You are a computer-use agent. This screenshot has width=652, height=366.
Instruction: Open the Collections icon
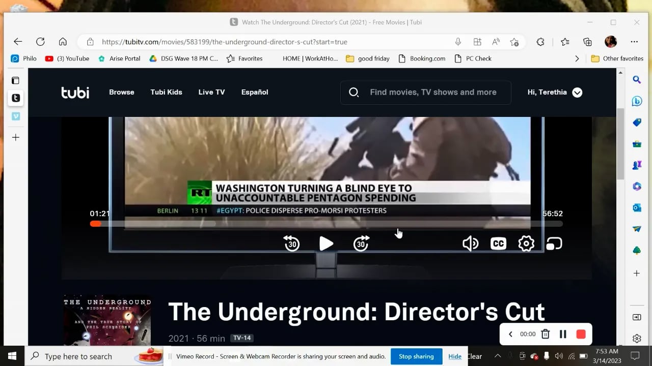point(587,42)
